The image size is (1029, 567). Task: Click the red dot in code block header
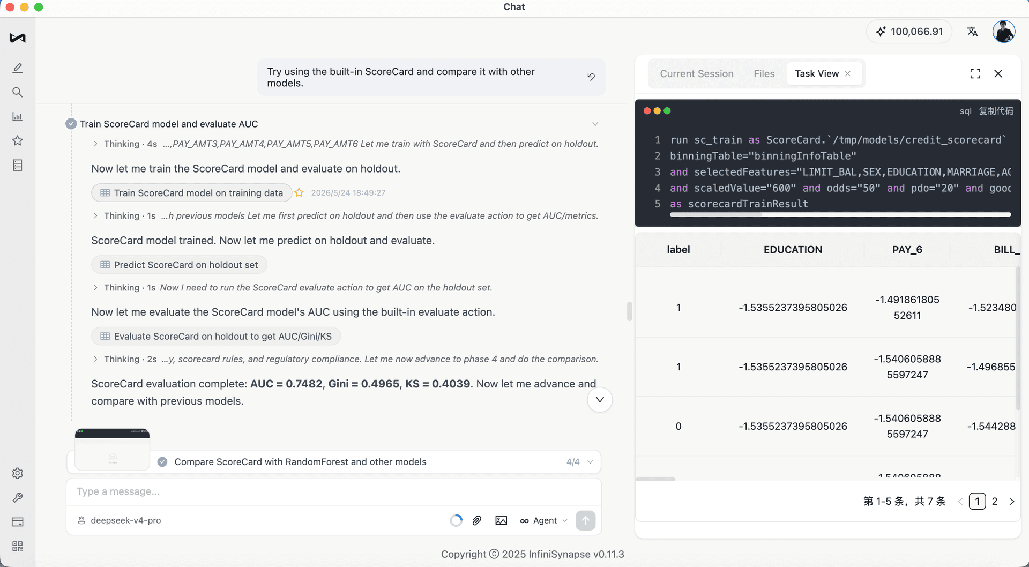tap(647, 111)
